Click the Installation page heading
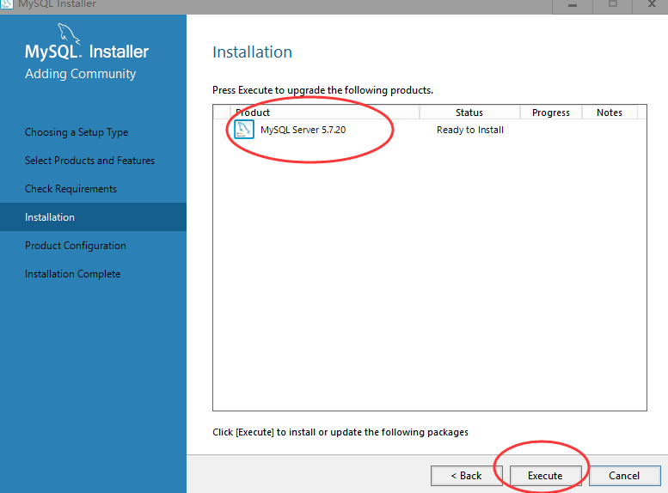 [252, 52]
